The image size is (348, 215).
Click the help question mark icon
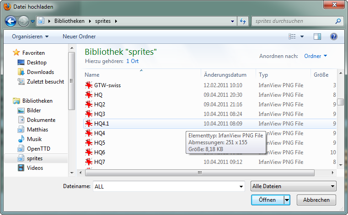pos(333,37)
